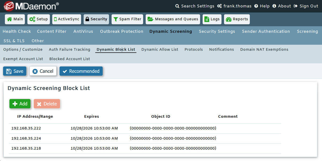Click the Sign Out arrow icon
The image size is (322, 161).
pos(296,6)
